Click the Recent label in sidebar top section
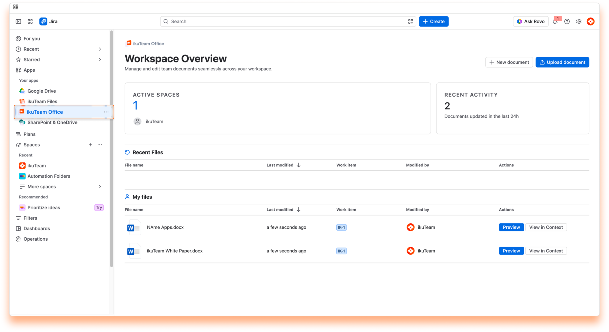Image resolution: width=609 pixels, height=332 pixels. [x=31, y=49]
